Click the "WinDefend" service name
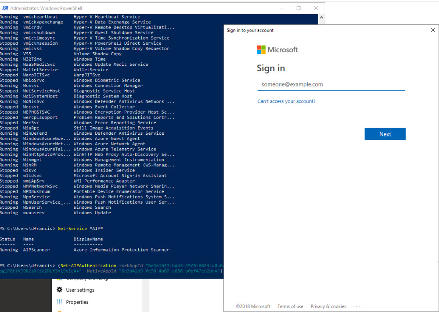439x312 pixels. coord(35,133)
